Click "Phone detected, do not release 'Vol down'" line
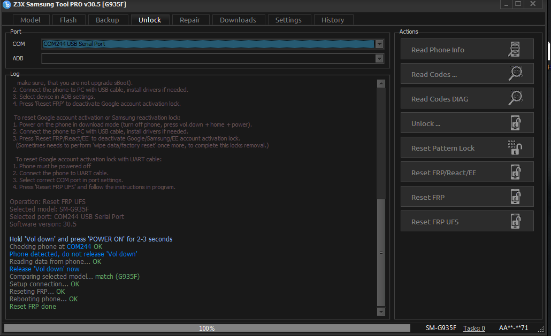551x336 pixels. 73,254
